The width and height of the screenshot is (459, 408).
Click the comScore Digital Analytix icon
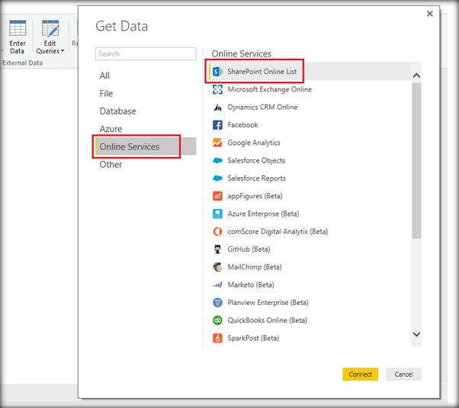coord(217,231)
